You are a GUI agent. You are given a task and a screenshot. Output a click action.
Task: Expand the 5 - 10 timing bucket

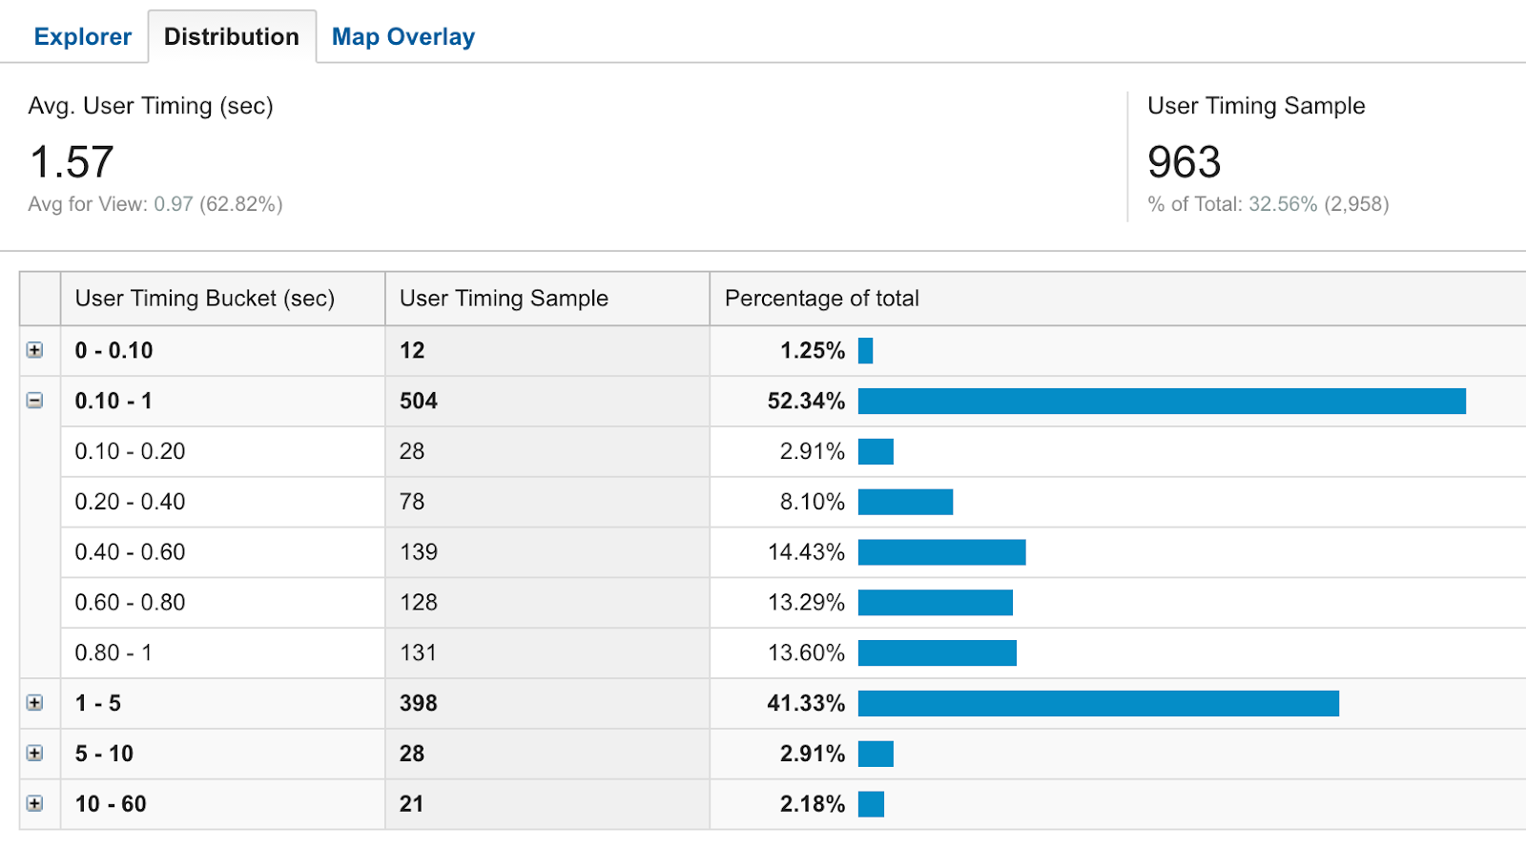(x=35, y=754)
